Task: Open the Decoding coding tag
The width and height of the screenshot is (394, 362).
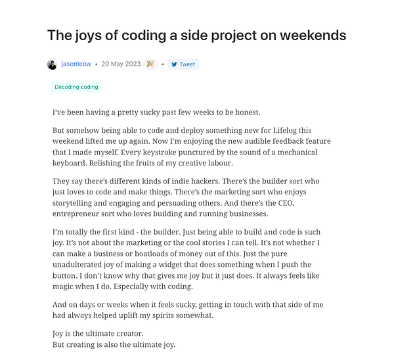Action: pyautogui.click(x=76, y=87)
